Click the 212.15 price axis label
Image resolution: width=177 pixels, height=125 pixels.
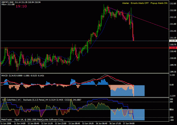173,17
